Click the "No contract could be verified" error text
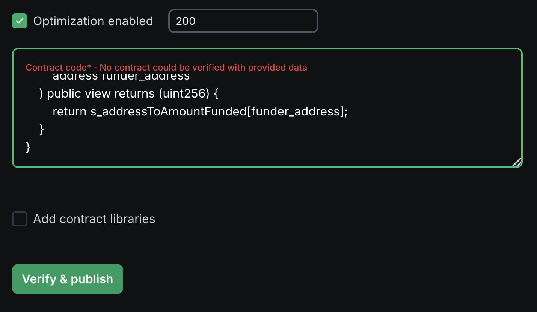This screenshot has height=312, width=537. click(203, 67)
